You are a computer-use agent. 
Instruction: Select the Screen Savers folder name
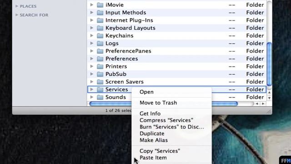[125, 82]
